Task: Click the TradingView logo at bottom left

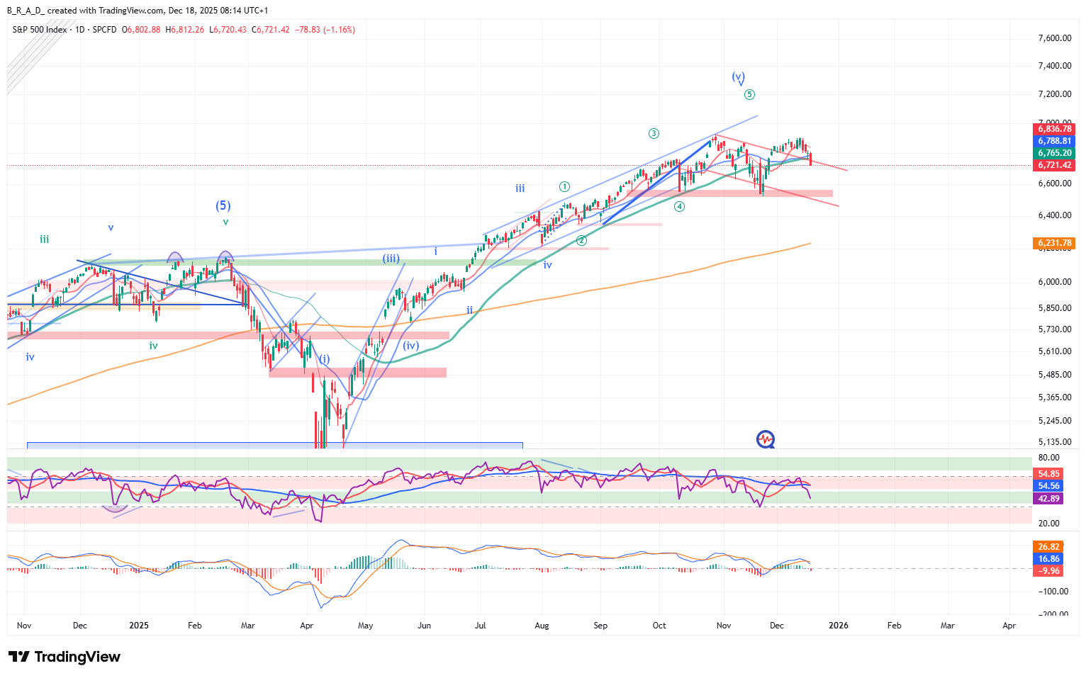Action: (65, 657)
